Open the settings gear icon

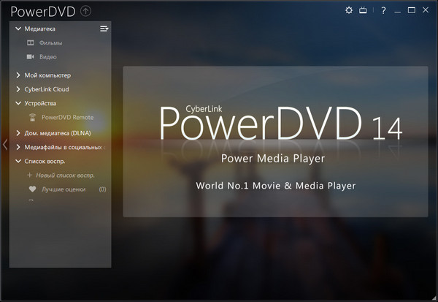(348, 10)
